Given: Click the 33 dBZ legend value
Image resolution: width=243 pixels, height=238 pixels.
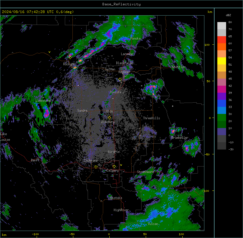Looking at the screenshot, I should tap(230, 107).
